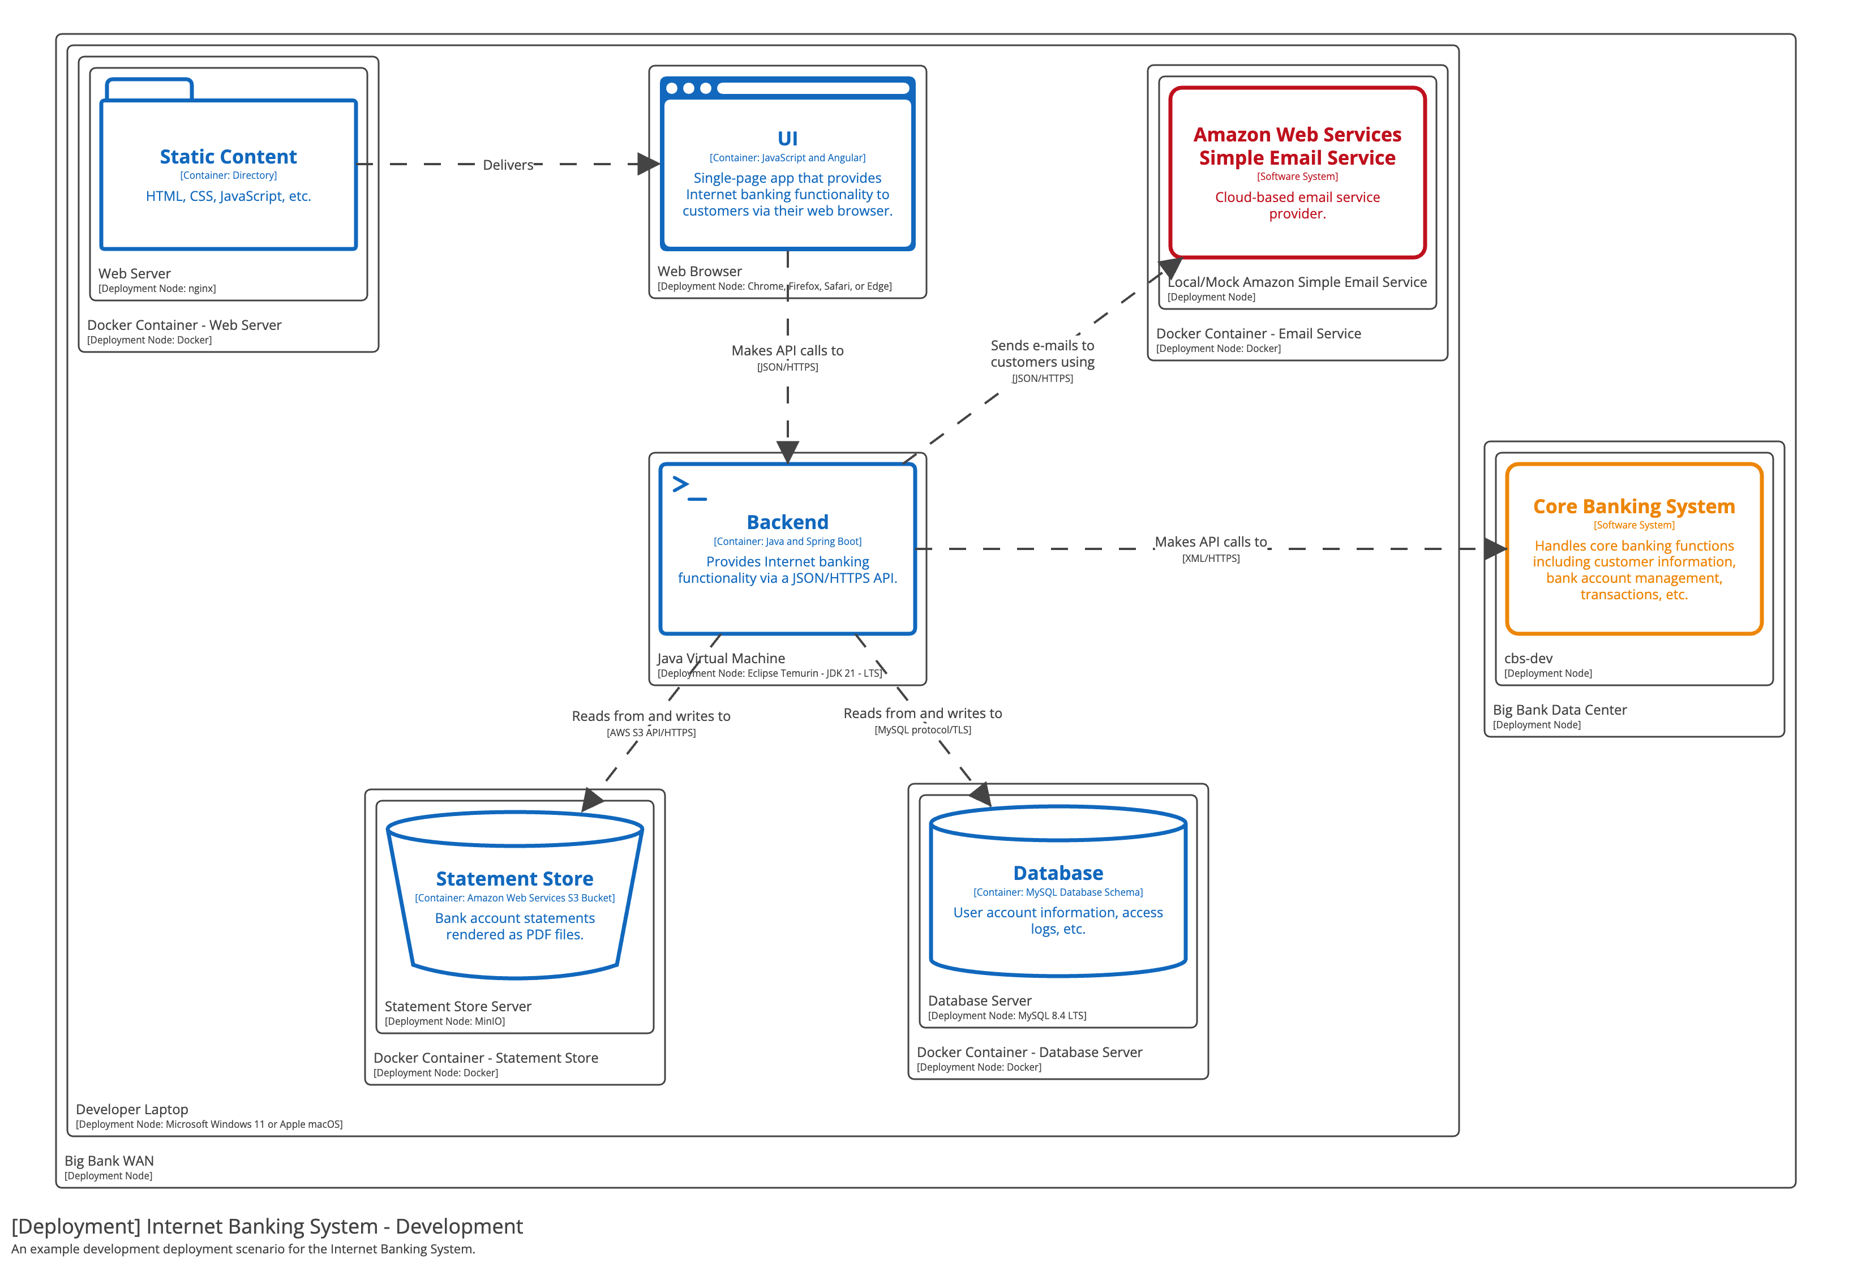This screenshot has height=1267, width=1853.
Task: Click 'Reads from and writes to' label above Database
Action: click(x=923, y=714)
